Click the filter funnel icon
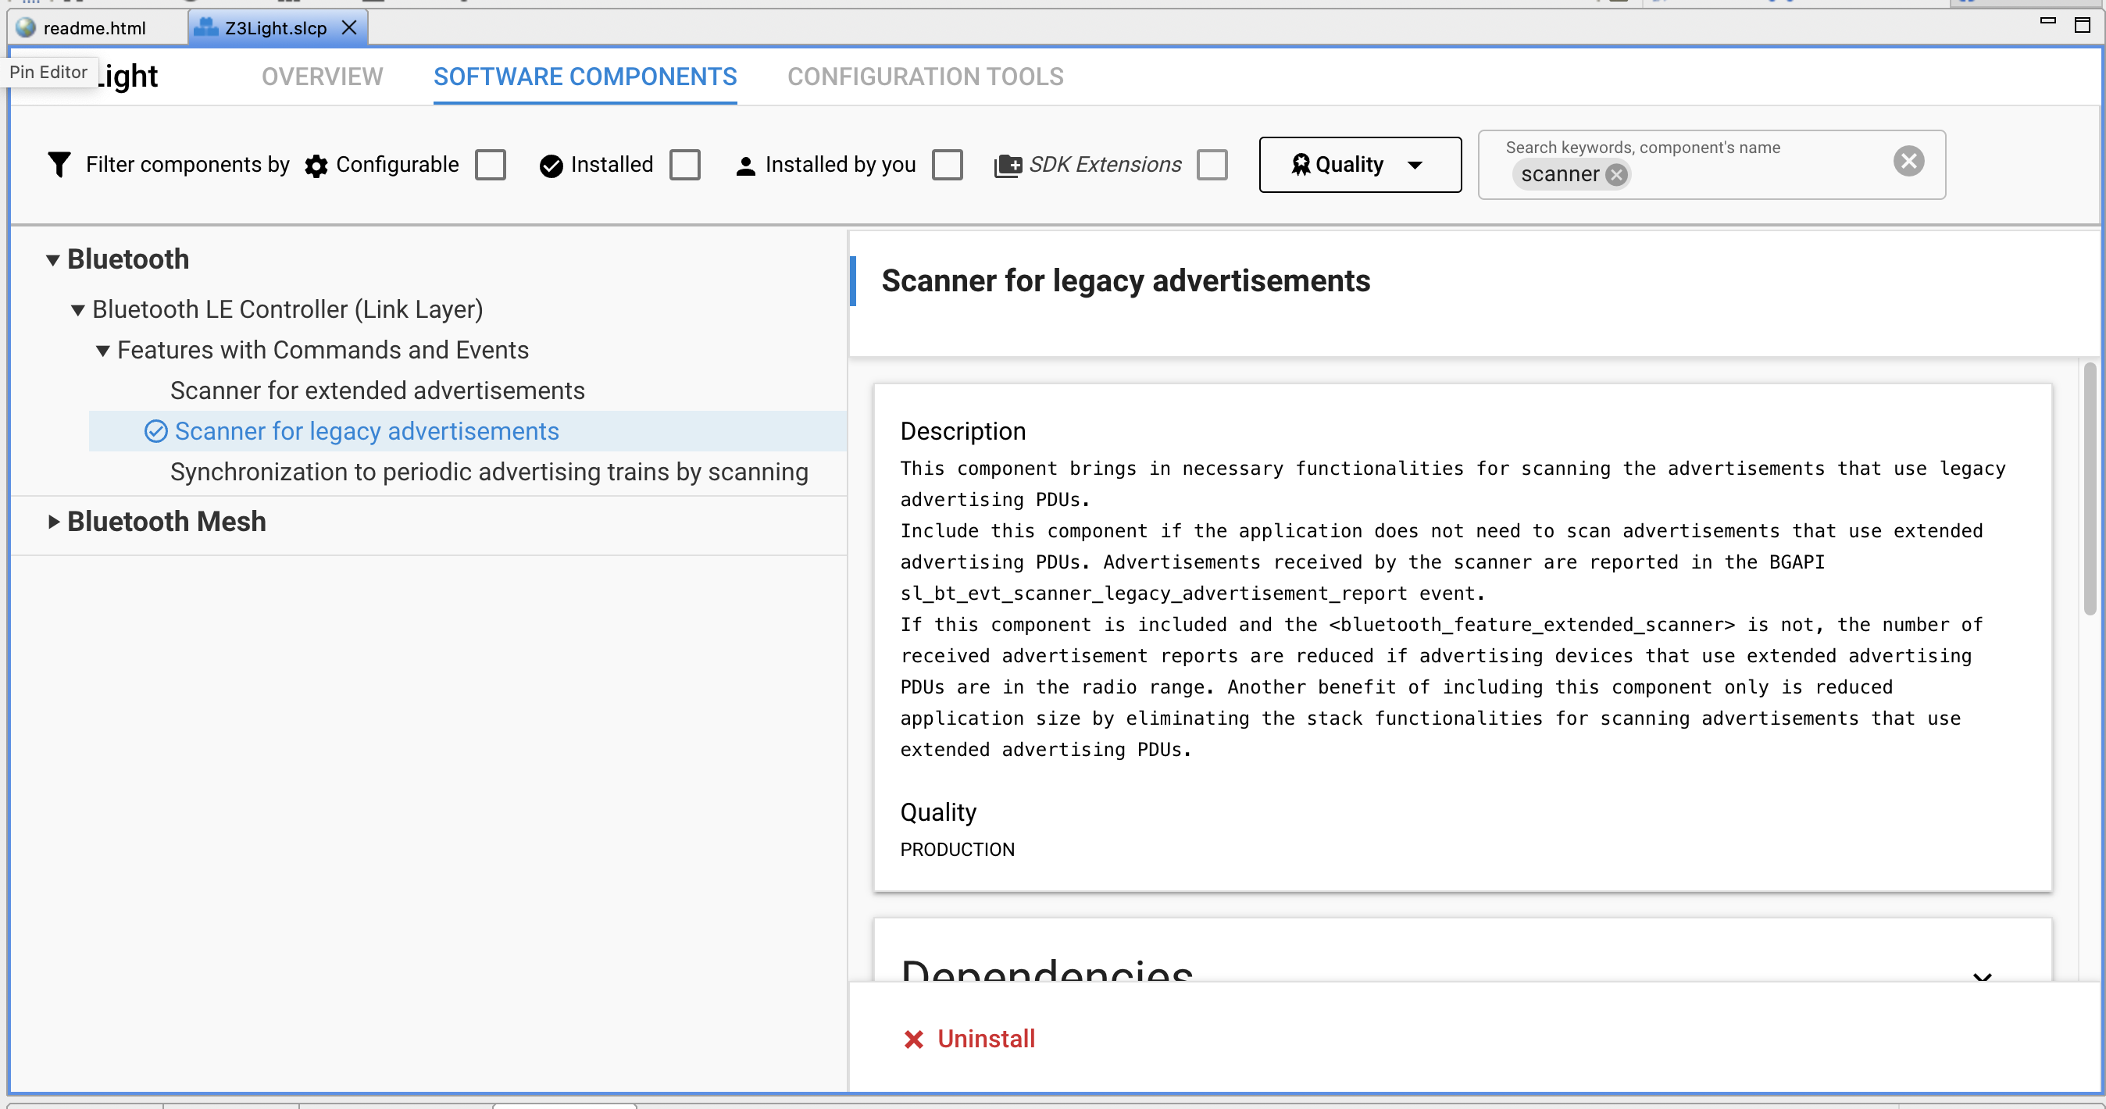The image size is (2106, 1109). (x=58, y=163)
